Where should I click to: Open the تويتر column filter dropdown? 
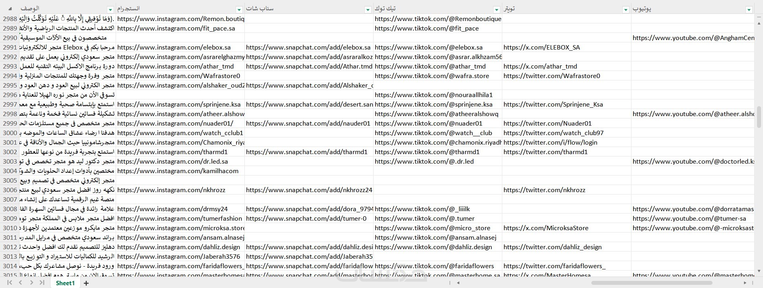click(626, 10)
